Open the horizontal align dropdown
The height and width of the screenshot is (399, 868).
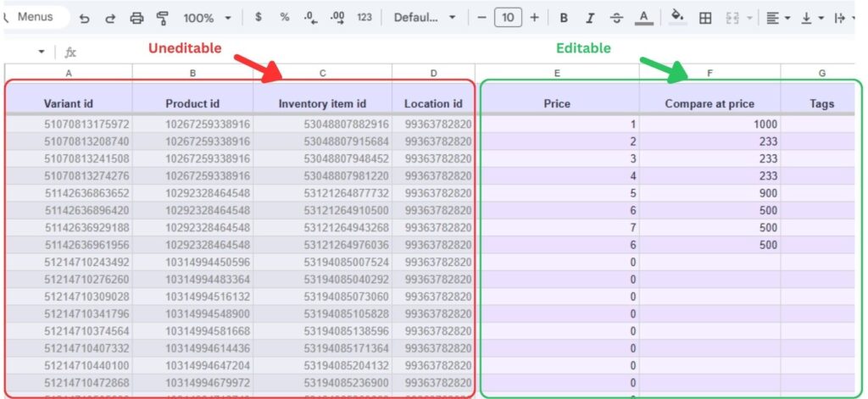pyautogui.click(x=777, y=18)
